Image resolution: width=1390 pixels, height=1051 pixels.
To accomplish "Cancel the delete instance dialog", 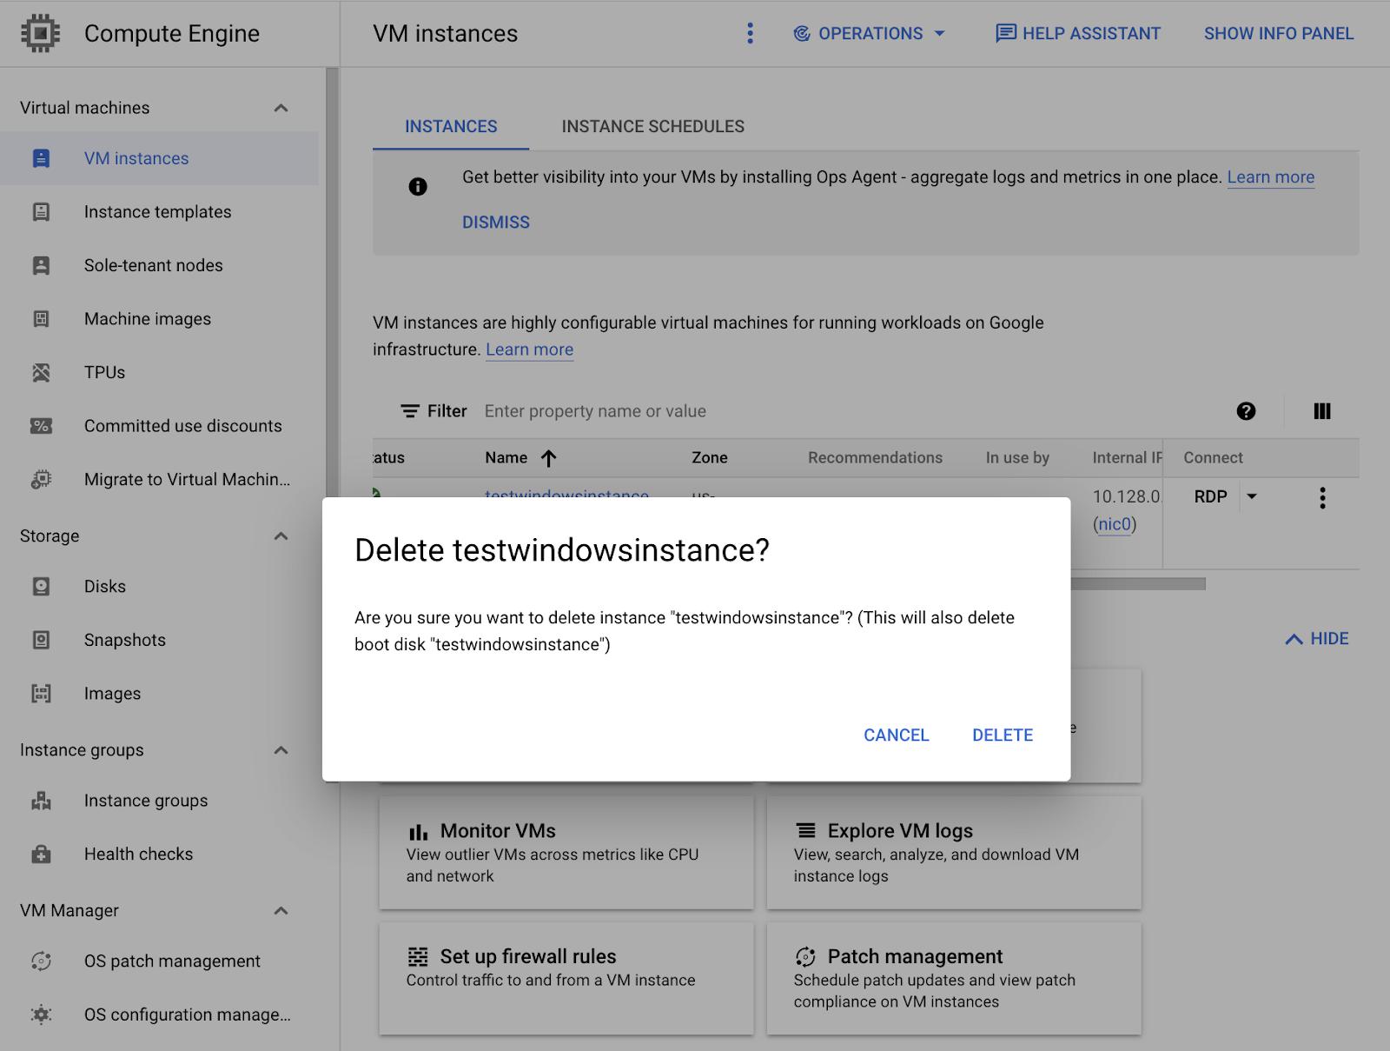I will click(896, 735).
